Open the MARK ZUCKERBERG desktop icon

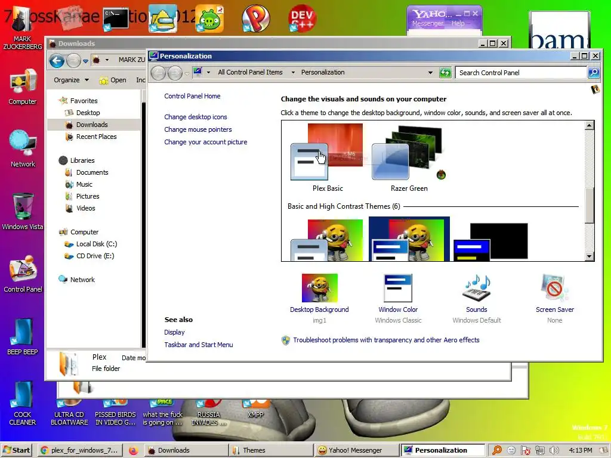(x=23, y=28)
